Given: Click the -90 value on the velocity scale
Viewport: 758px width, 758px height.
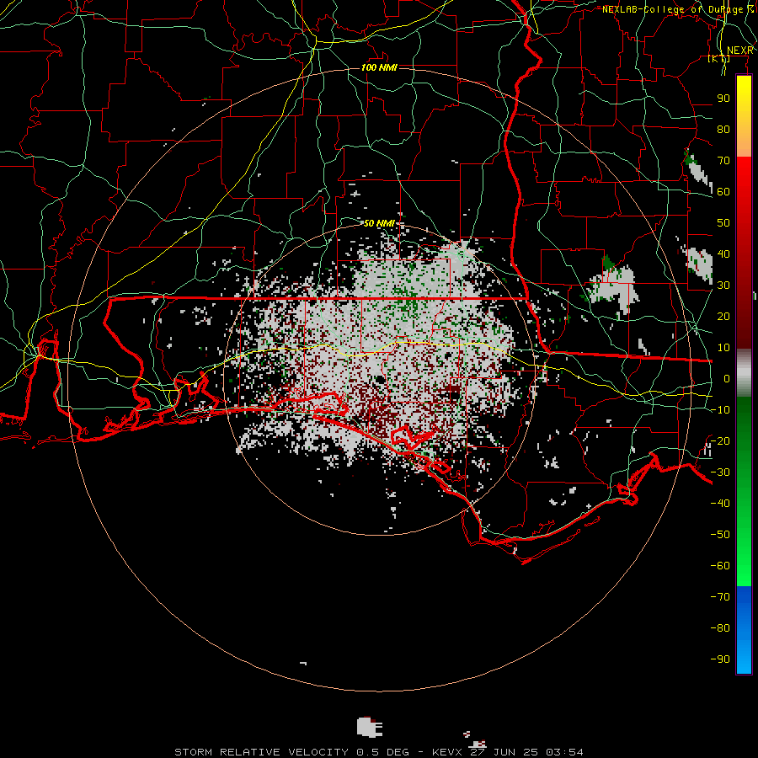Looking at the screenshot, I should tap(720, 659).
